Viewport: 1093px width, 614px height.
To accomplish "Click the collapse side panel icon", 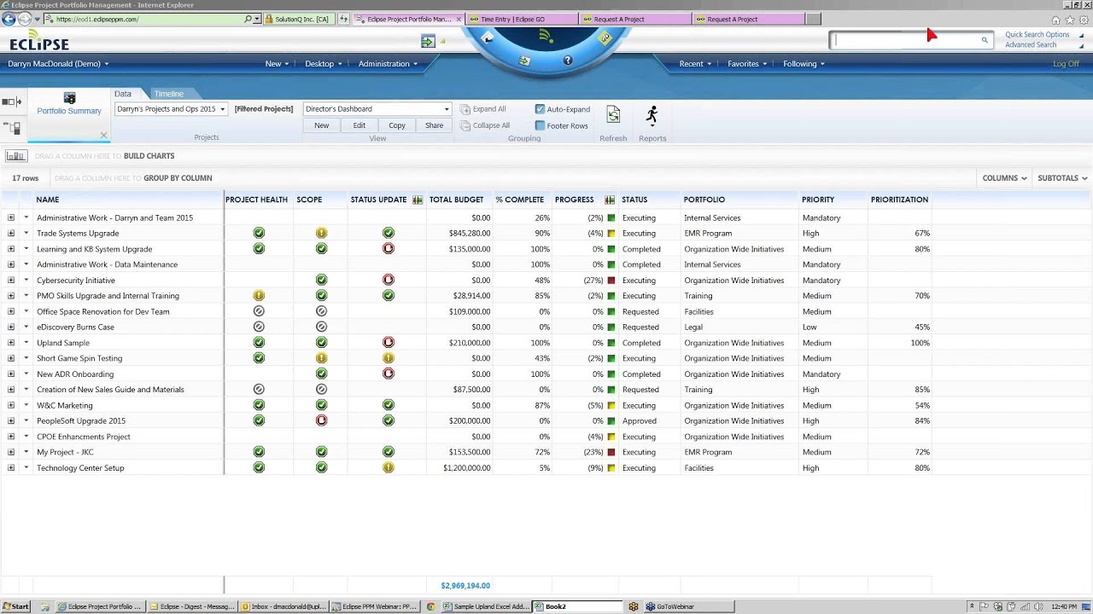I will click(x=12, y=102).
